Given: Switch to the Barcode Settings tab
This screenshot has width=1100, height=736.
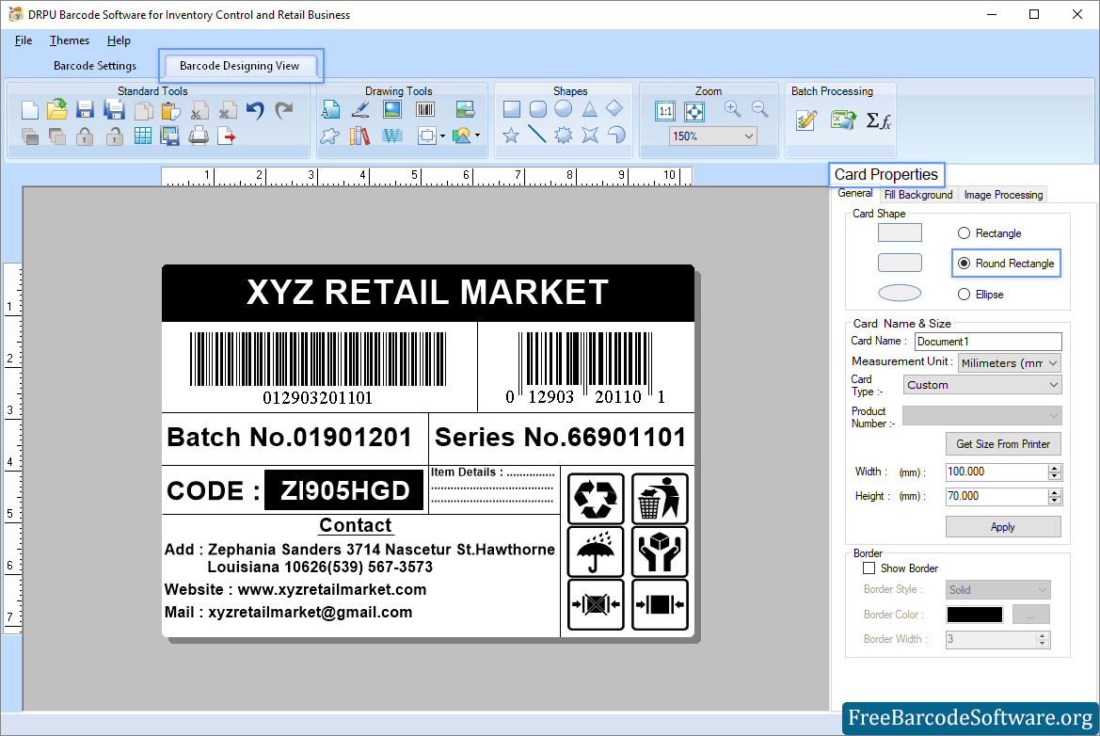Looking at the screenshot, I should pos(95,66).
